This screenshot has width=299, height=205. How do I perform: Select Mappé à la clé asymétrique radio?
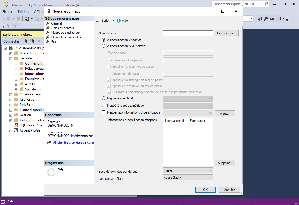[103, 106]
